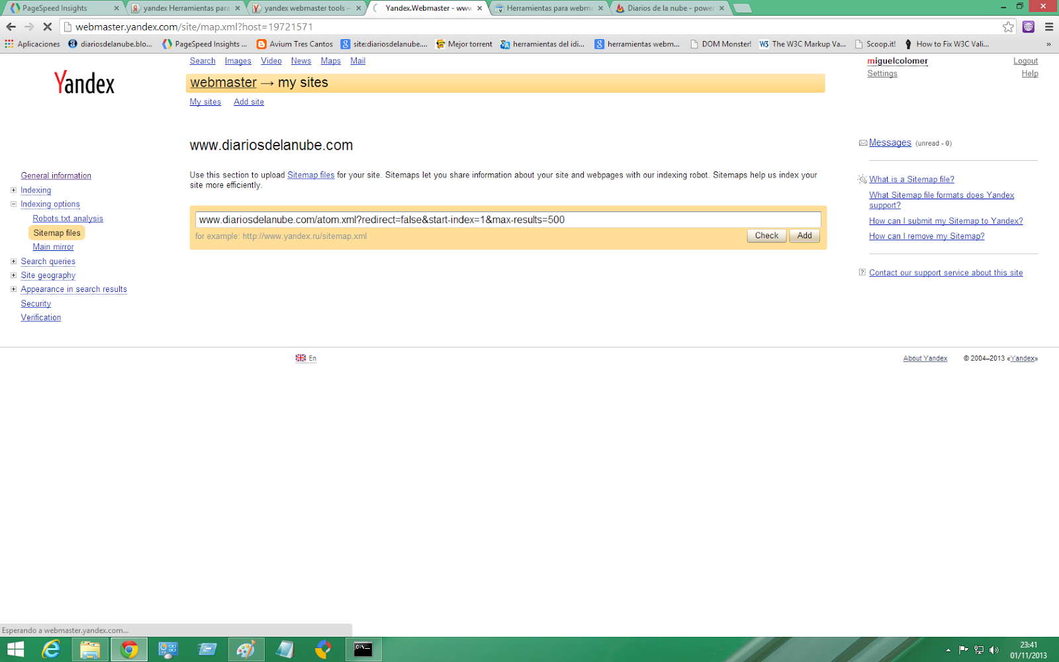Open the Images link in Yandex top navigation
This screenshot has height=662, width=1059.
(238, 61)
